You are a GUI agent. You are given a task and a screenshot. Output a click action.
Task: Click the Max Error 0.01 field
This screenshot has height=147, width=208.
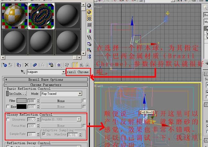(x=73, y=135)
